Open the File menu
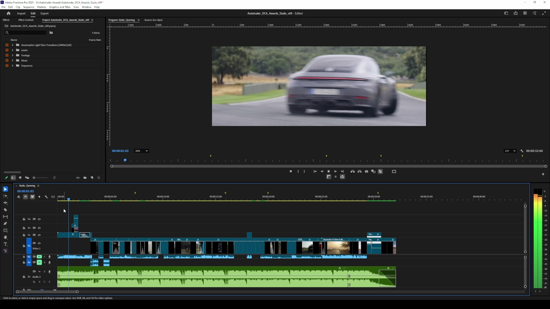Screen dimensions: 550x309 (3, 7)
